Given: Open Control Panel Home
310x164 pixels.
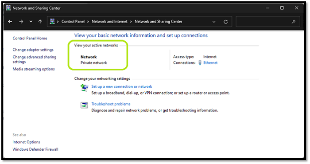Looking at the screenshot, I should click(x=30, y=38).
